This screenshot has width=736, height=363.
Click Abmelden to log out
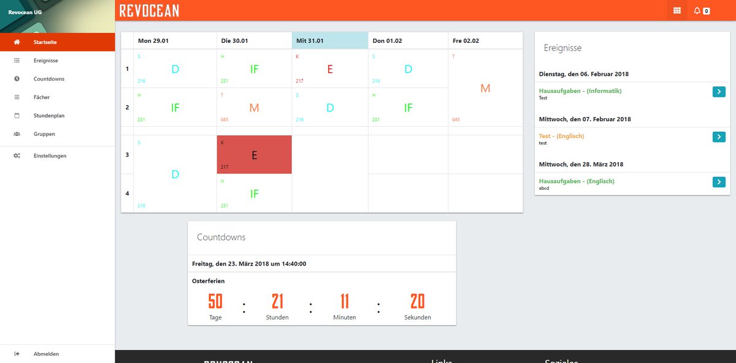(57, 354)
